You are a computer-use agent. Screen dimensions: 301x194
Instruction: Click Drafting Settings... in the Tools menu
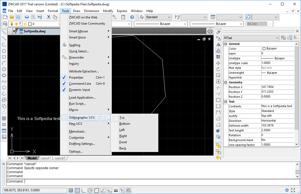click(86, 144)
